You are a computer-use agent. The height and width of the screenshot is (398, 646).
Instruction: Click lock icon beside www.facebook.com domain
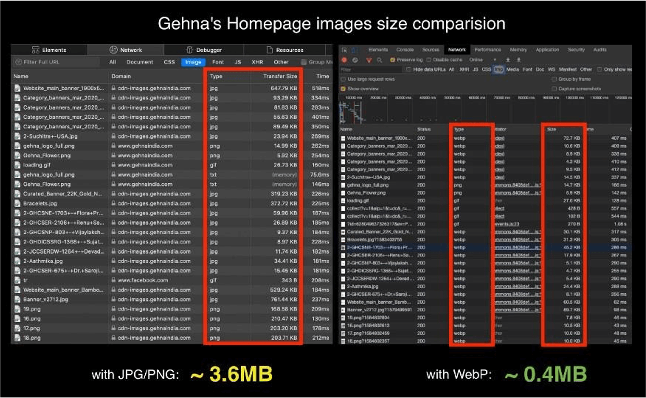pyautogui.click(x=114, y=280)
